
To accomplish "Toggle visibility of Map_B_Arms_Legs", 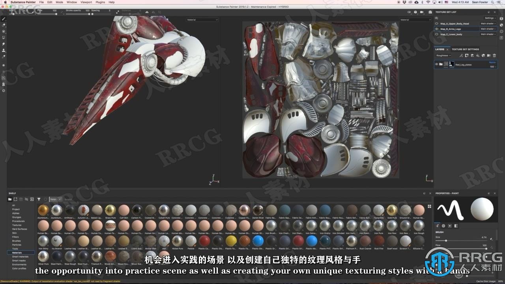I will click(436, 29).
